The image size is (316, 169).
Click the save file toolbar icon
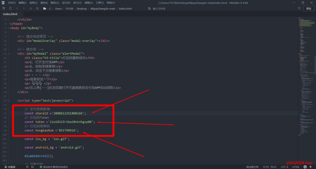click(x=10, y=9)
